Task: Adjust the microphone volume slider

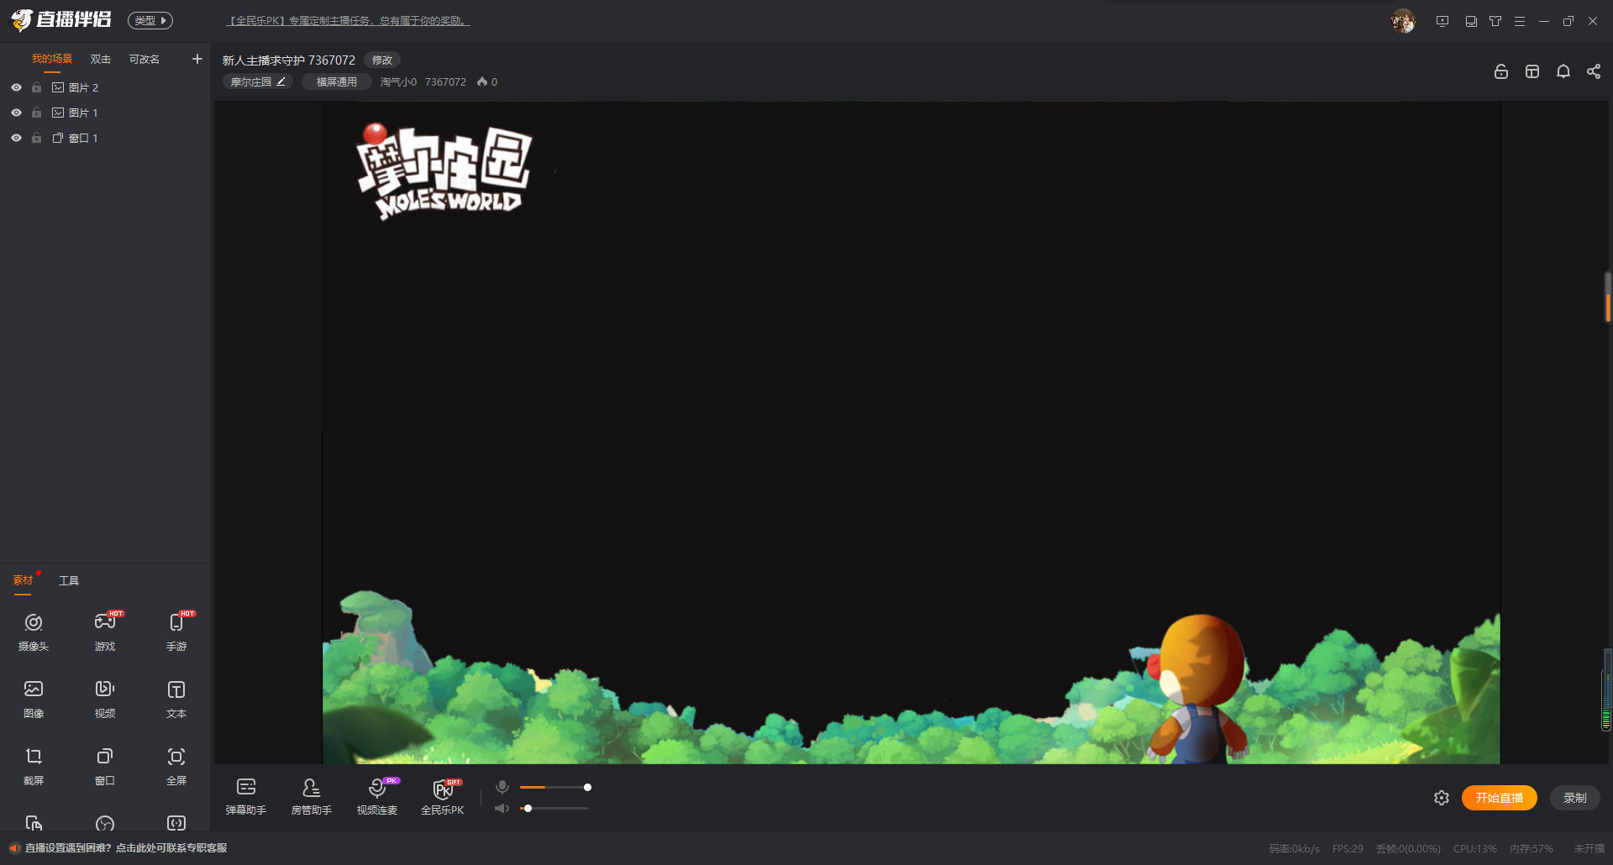Action: point(554,787)
